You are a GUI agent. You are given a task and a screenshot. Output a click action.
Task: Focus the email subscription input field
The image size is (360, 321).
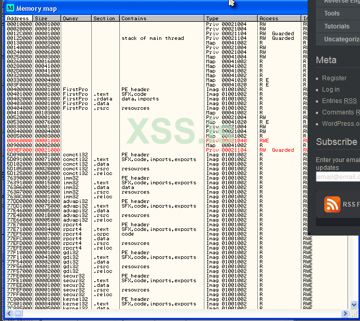[x=338, y=177]
